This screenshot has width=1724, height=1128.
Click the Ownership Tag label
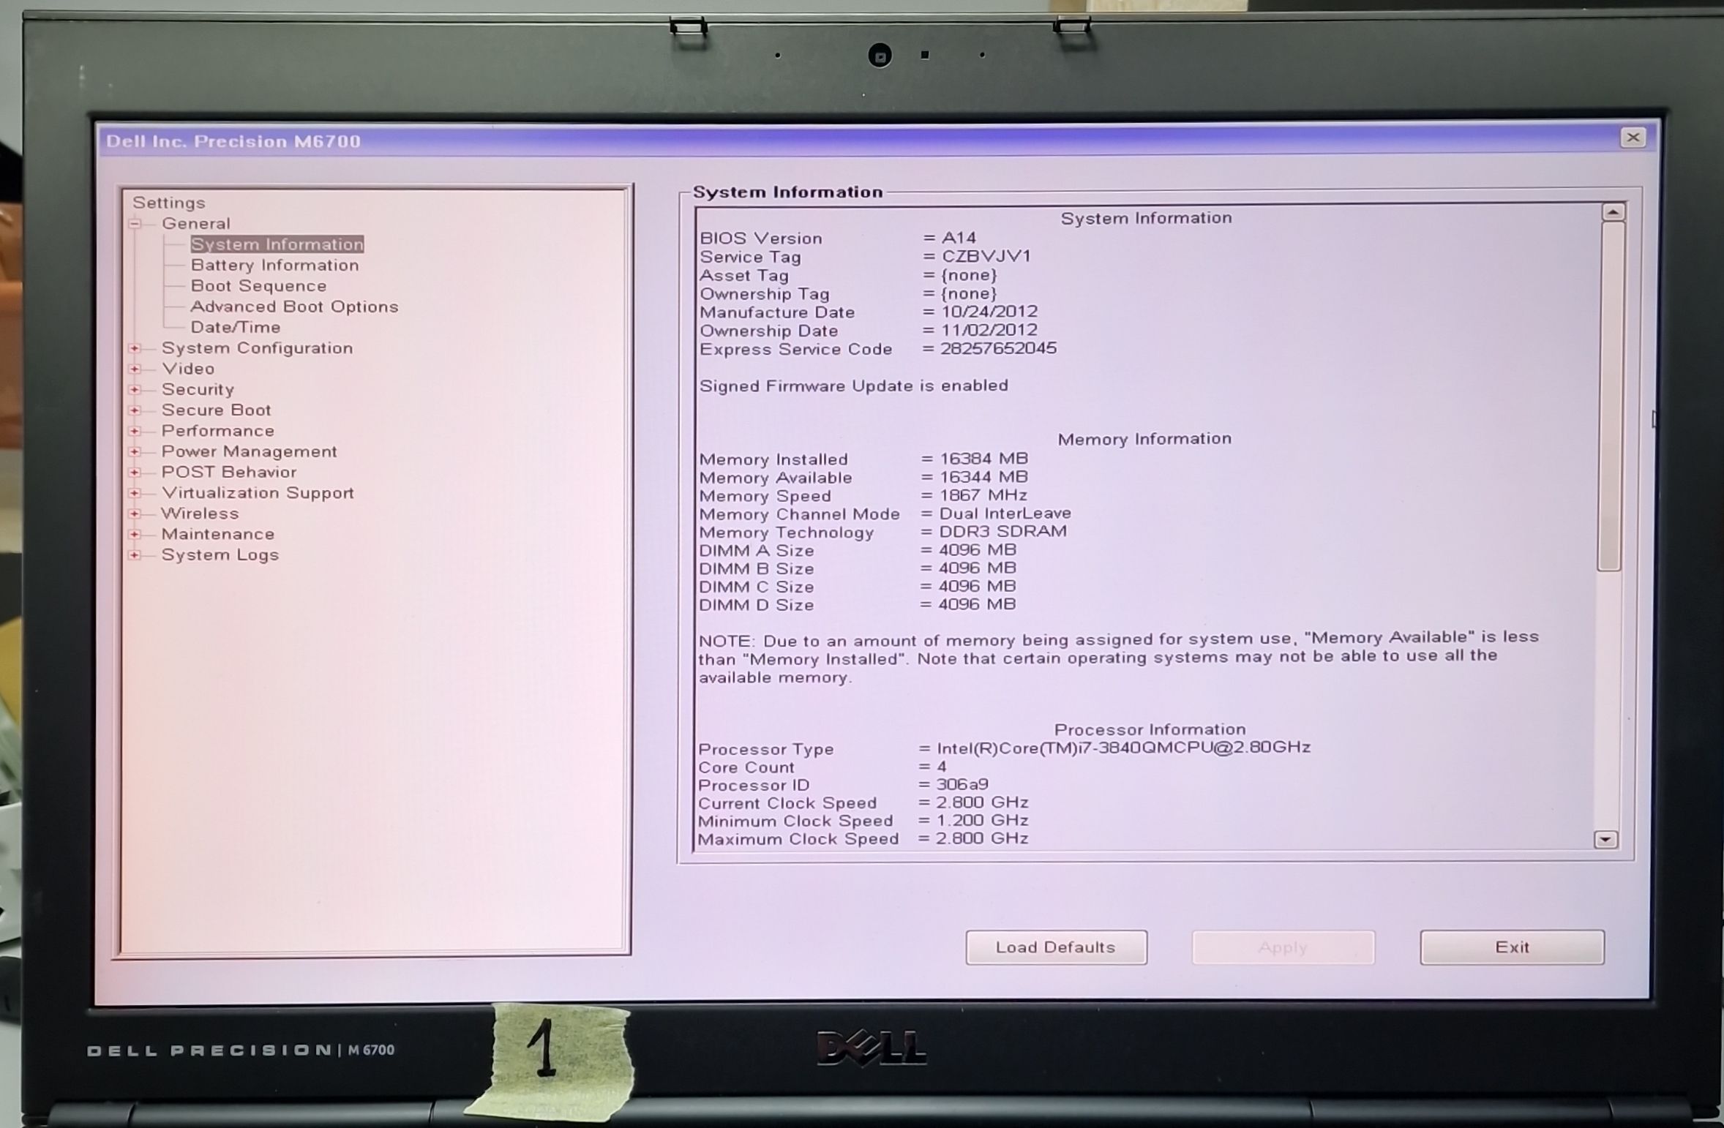[764, 294]
